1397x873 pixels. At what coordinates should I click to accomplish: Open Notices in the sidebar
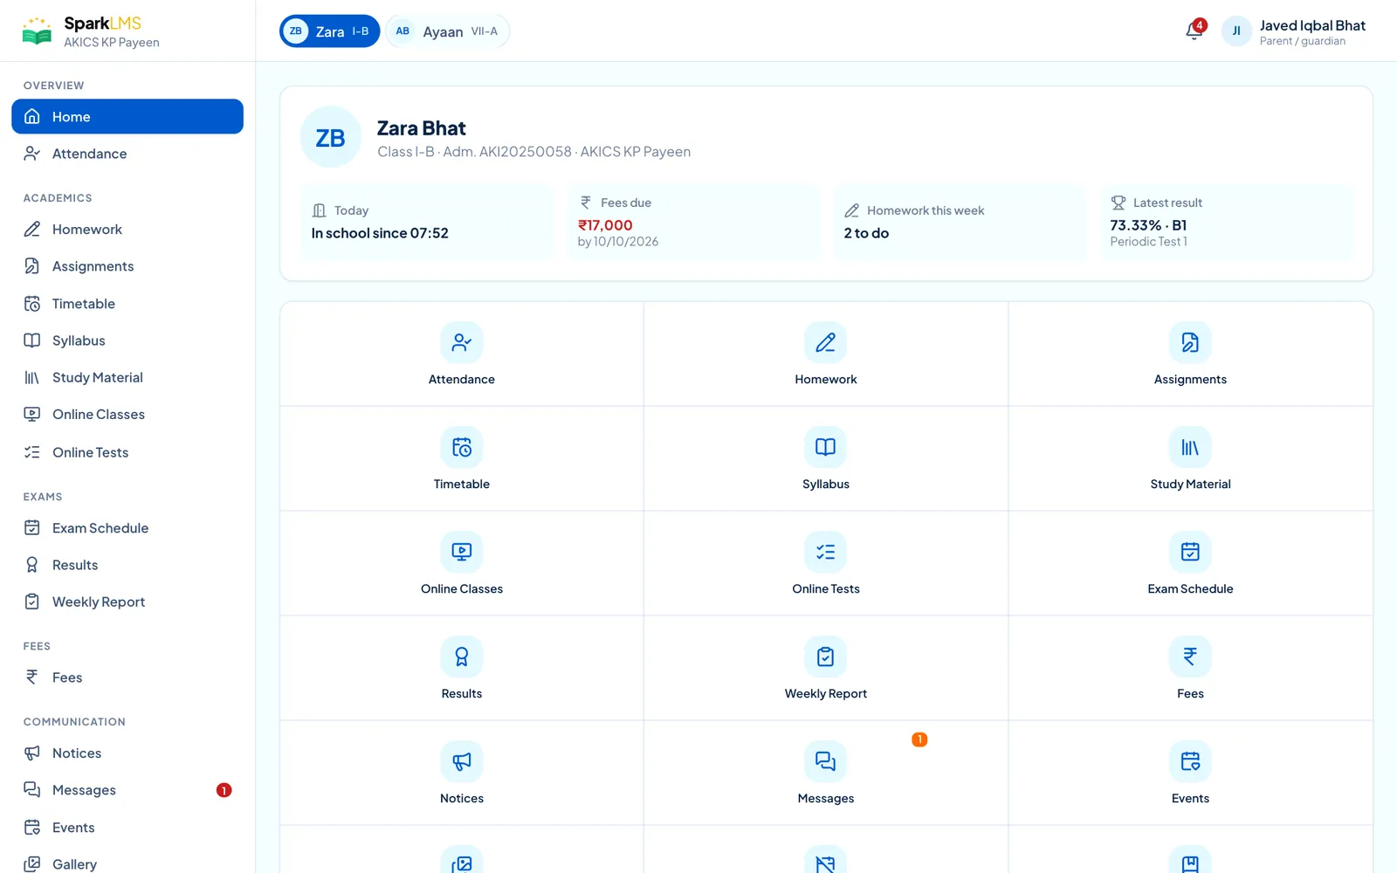(x=127, y=753)
